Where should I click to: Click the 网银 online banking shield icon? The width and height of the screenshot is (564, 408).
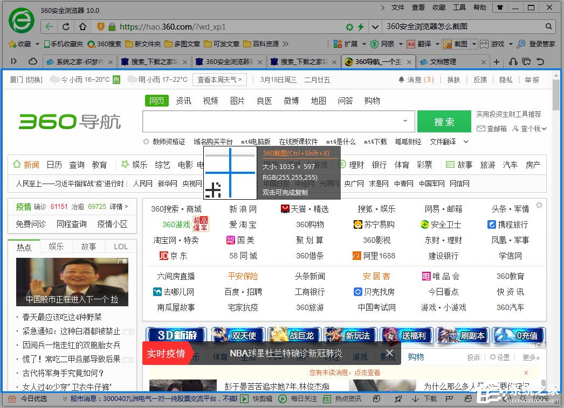tap(374, 44)
